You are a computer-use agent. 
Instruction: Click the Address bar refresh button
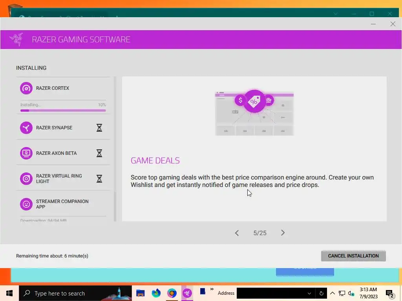tap(321, 293)
